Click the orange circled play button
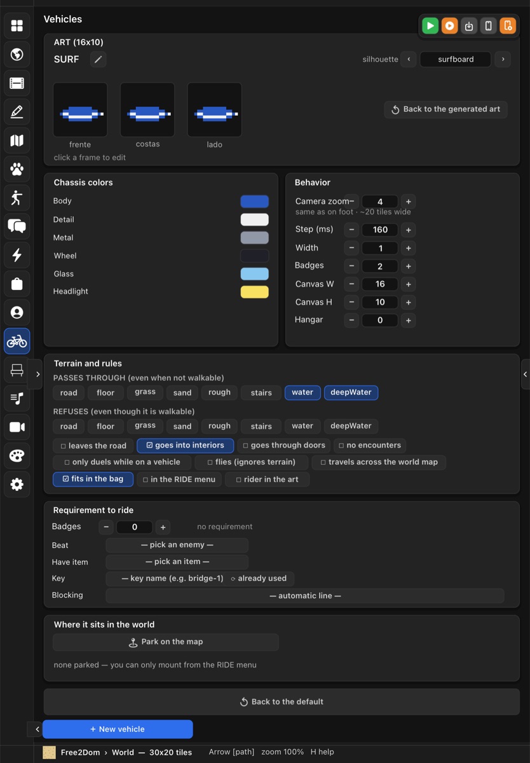Screen dimensions: 530x763 click(x=449, y=25)
